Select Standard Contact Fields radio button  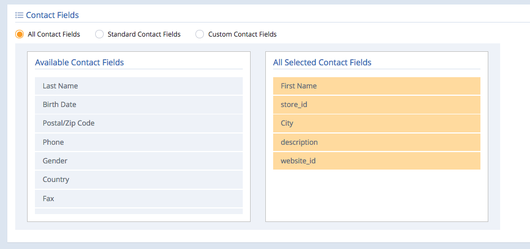[x=99, y=34]
